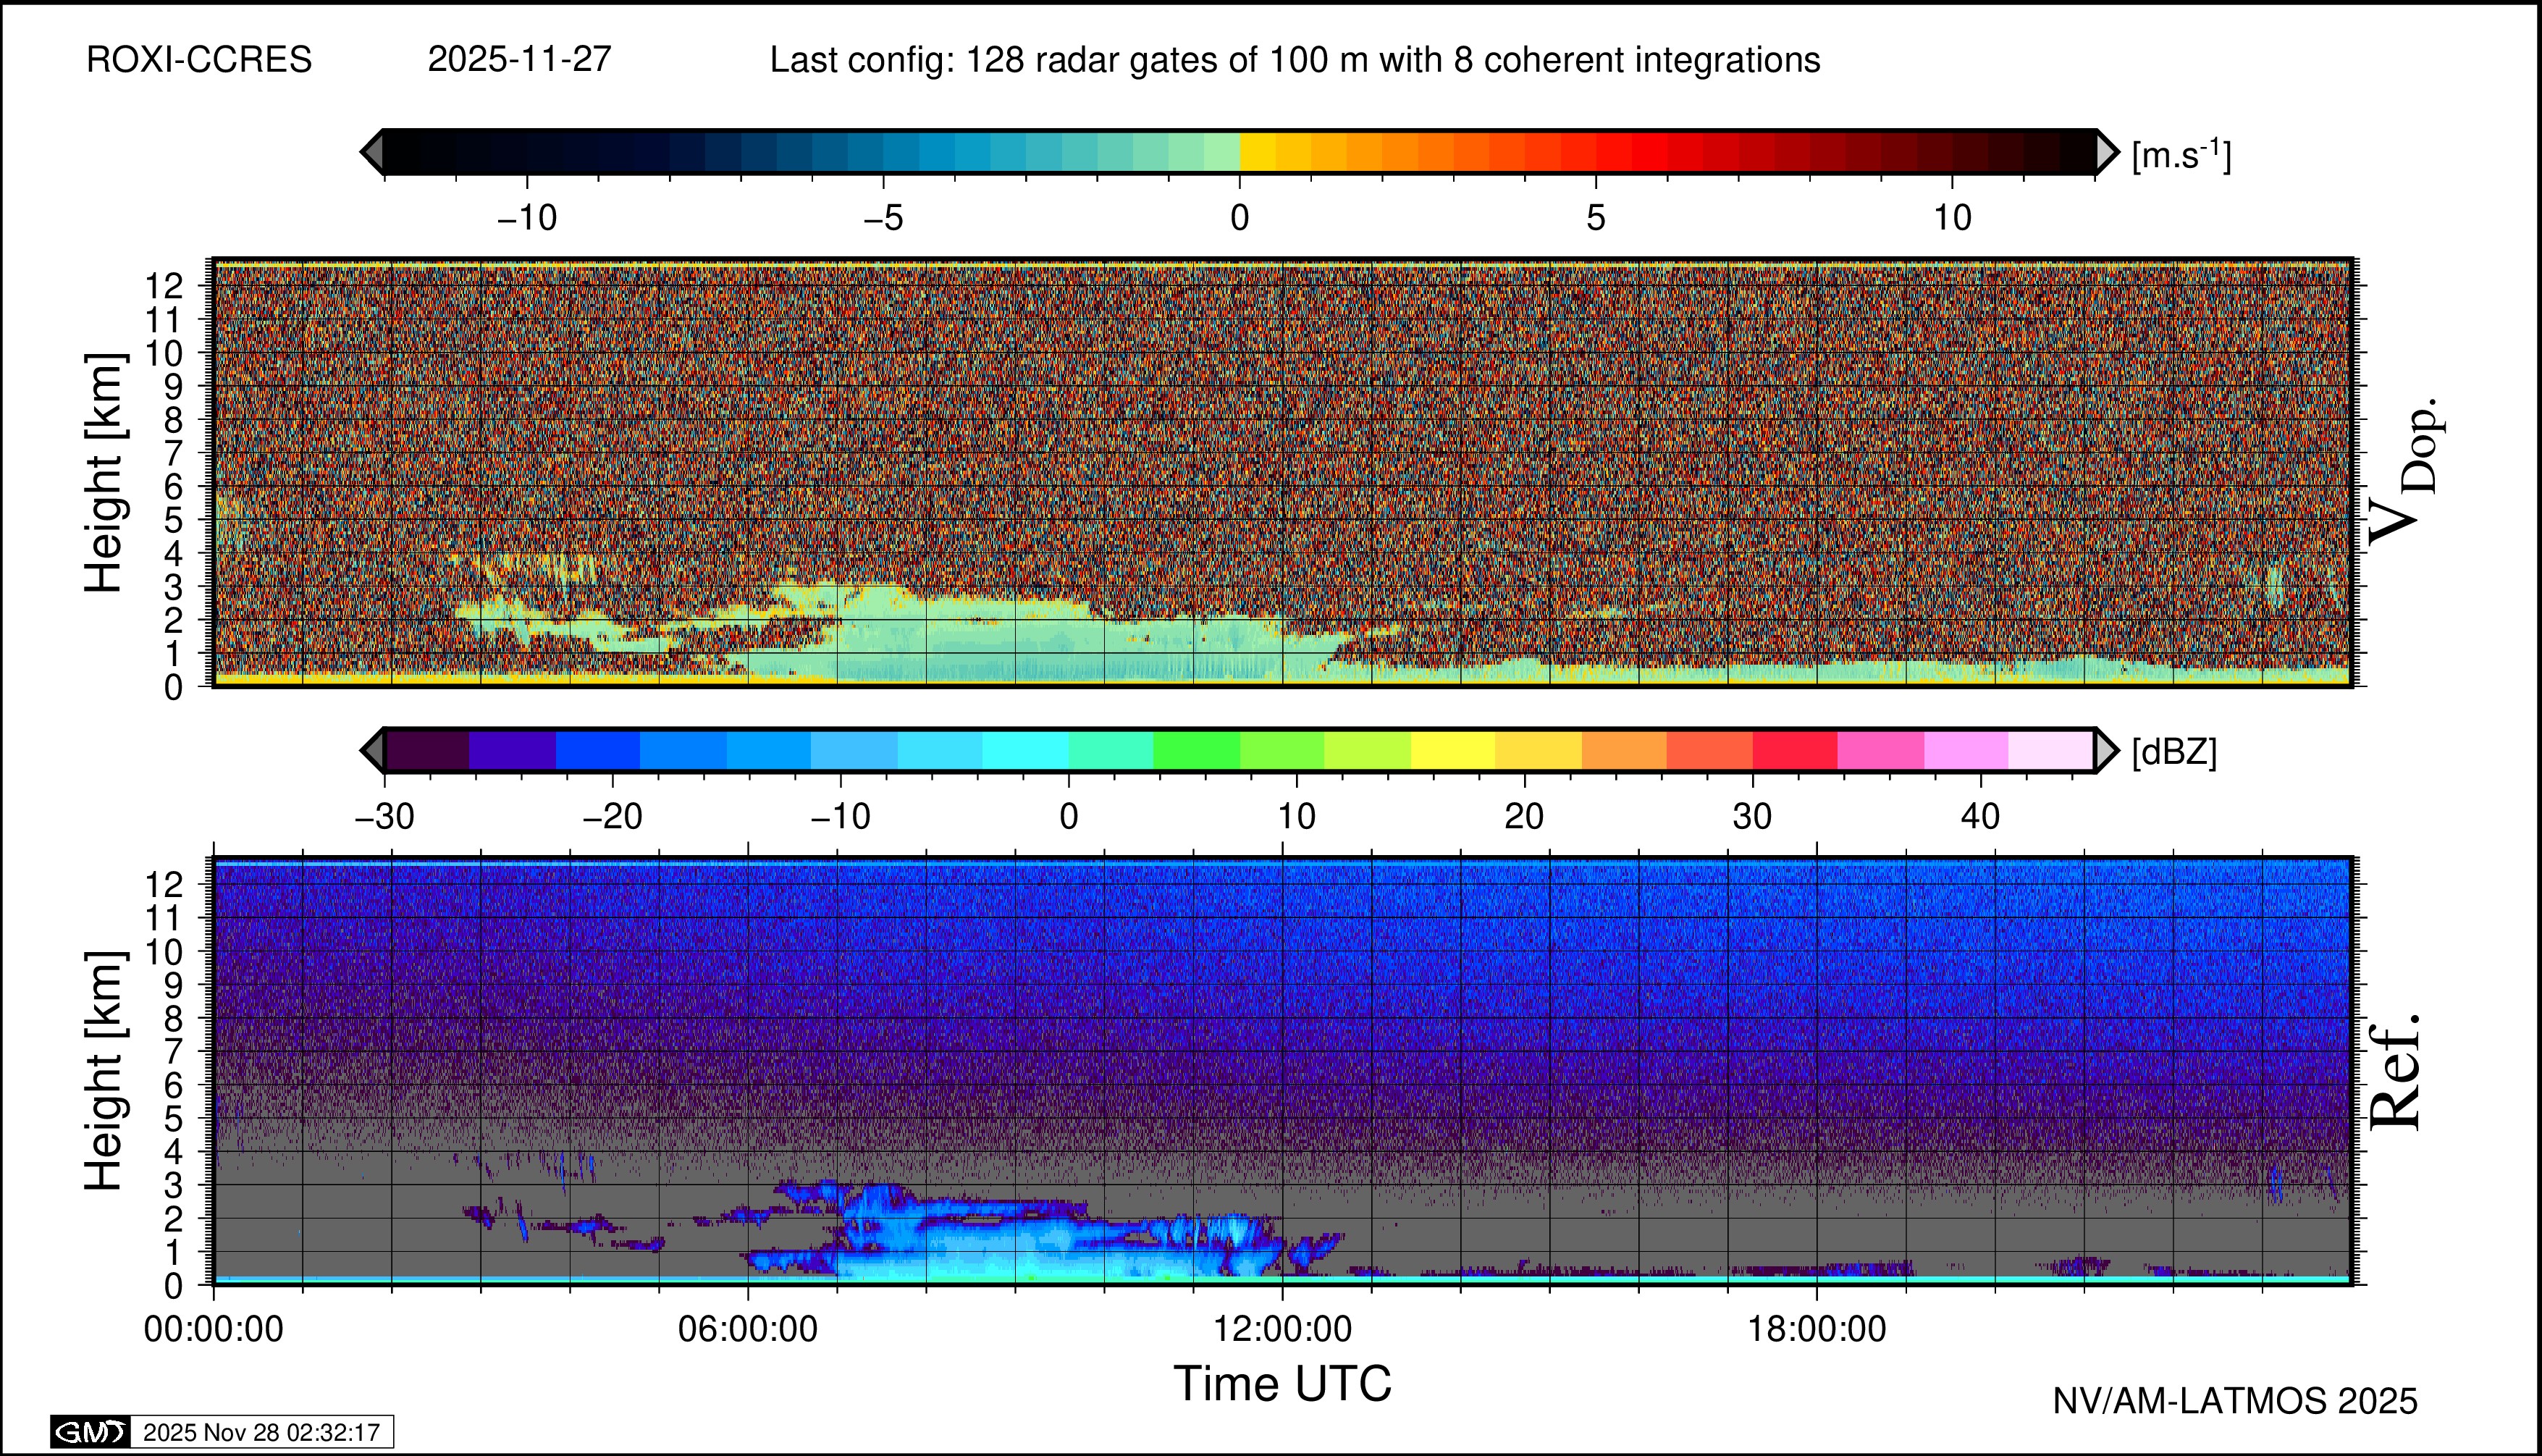Click the NV/AM-LATMOS 2025 credit text
This screenshot has height=1456, width=2542.
(2235, 1401)
